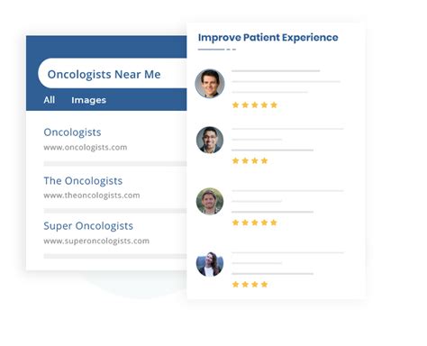Select the second reviewer's profile photo

tap(210, 140)
